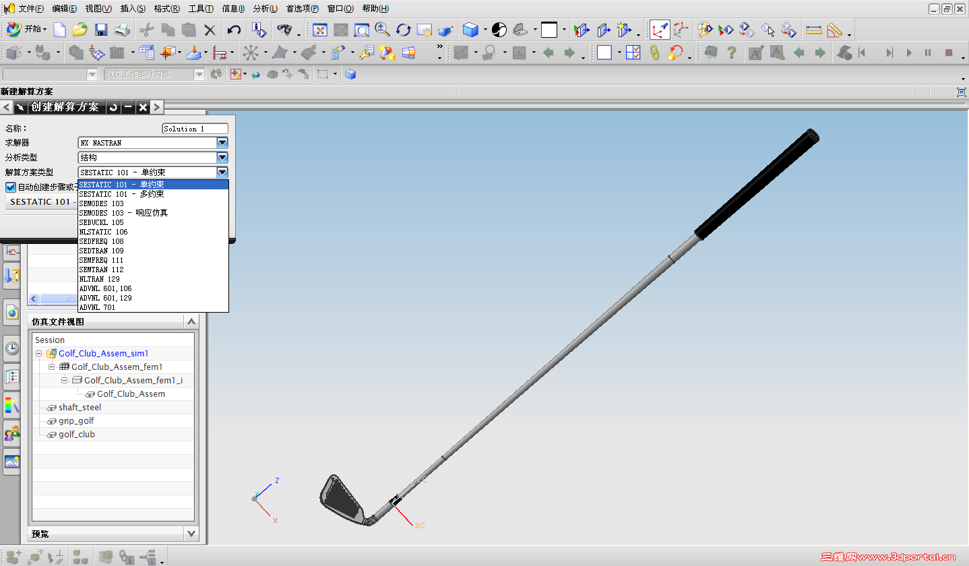
Task: Click the Session header row
Action: (113, 340)
